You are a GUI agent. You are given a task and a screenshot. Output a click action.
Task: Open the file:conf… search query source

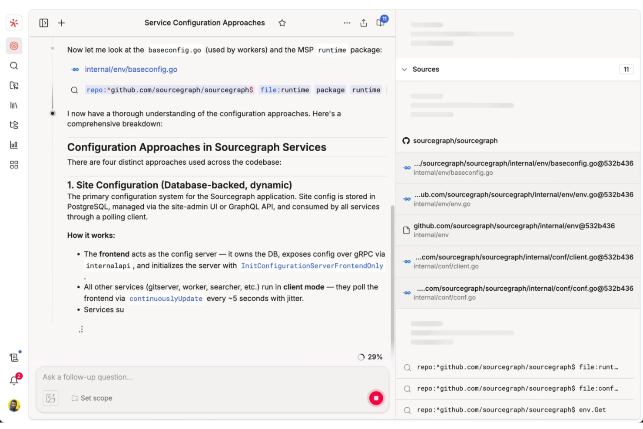click(x=518, y=389)
